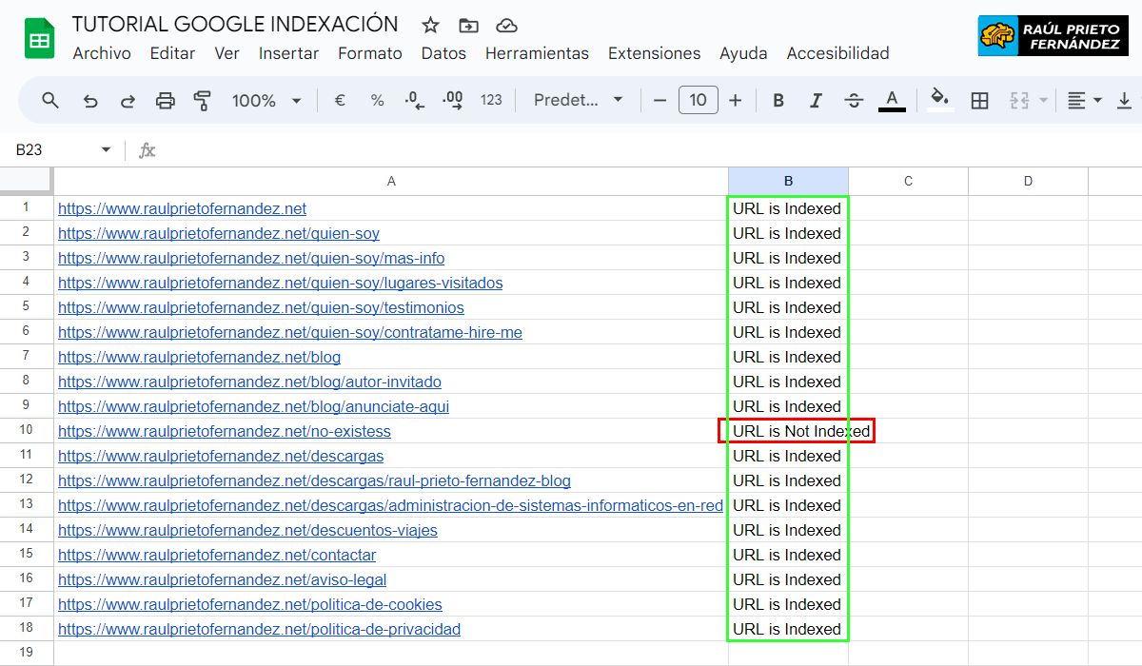Click the search magnifier icon in toolbar
1142x666 pixels.
[x=50, y=100]
